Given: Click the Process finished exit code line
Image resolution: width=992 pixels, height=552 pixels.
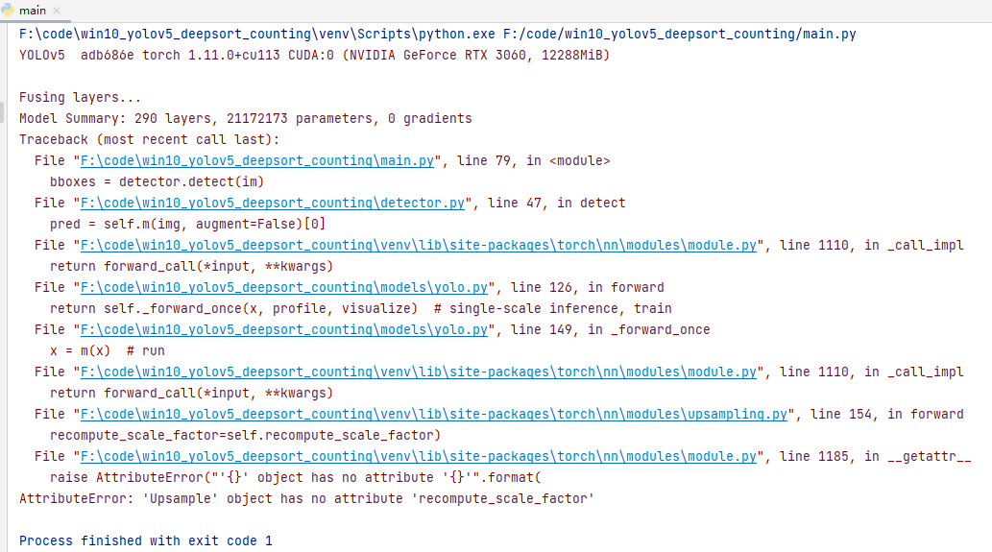Looking at the screenshot, I should coord(146,541).
